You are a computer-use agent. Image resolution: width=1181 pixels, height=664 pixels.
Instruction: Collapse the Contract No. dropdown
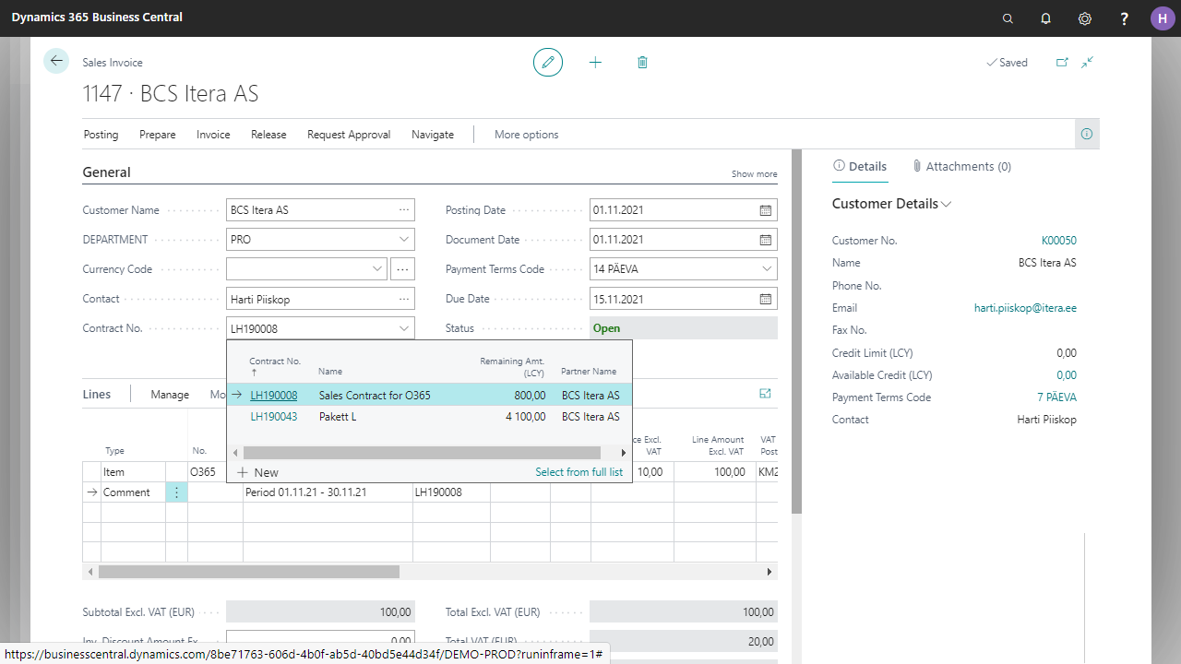(404, 328)
